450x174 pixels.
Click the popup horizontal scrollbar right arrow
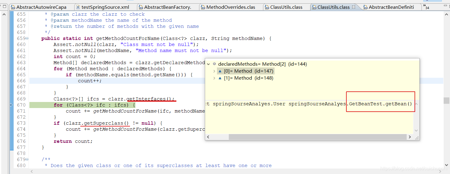(409, 137)
